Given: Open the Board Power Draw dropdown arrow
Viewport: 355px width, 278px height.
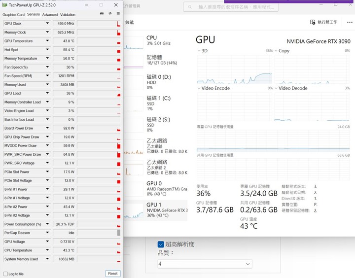Looking at the screenshot, I should click(x=47, y=128).
